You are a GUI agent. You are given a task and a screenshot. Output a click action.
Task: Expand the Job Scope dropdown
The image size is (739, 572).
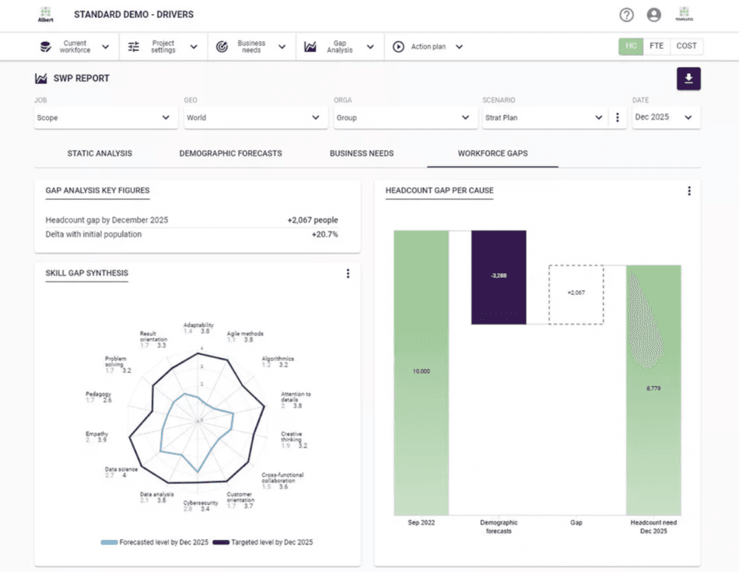tap(103, 118)
